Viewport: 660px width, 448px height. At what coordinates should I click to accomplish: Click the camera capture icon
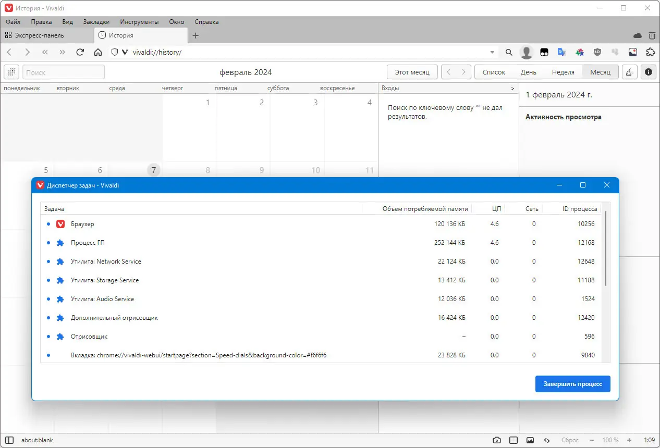coord(497,440)
